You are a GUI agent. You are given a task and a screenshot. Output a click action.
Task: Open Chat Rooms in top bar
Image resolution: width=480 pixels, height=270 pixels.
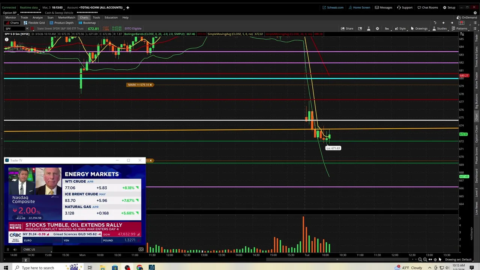(427, 7)
